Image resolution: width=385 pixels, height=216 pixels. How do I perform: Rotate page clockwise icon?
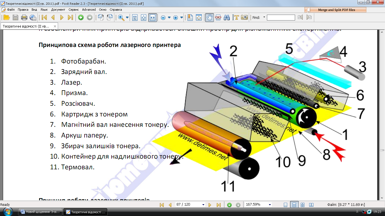(101, 17)
